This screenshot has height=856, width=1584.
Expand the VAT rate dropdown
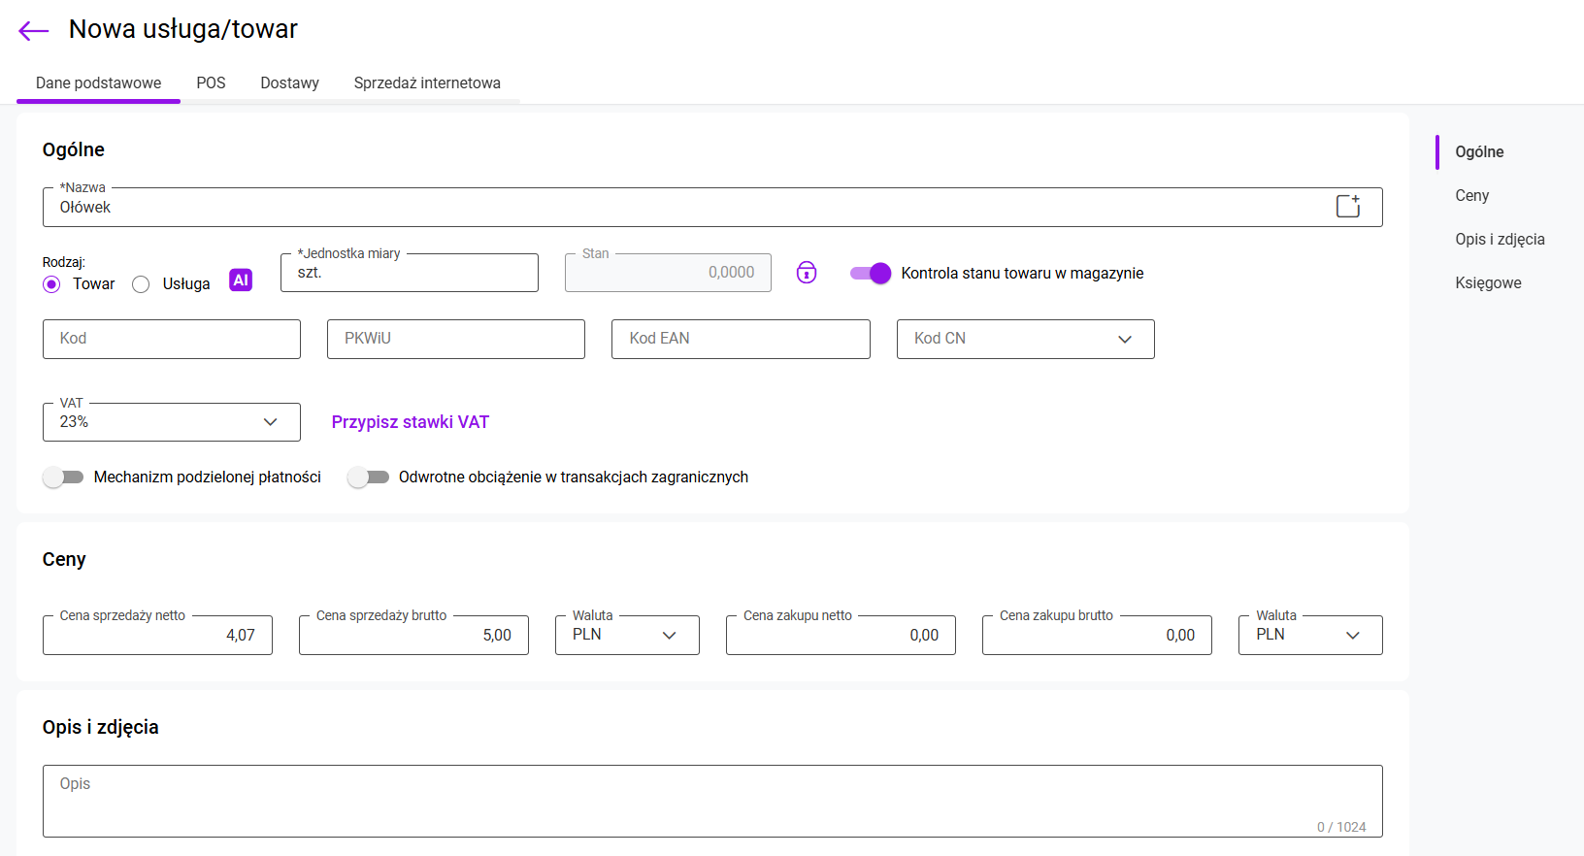click(171, 422)
